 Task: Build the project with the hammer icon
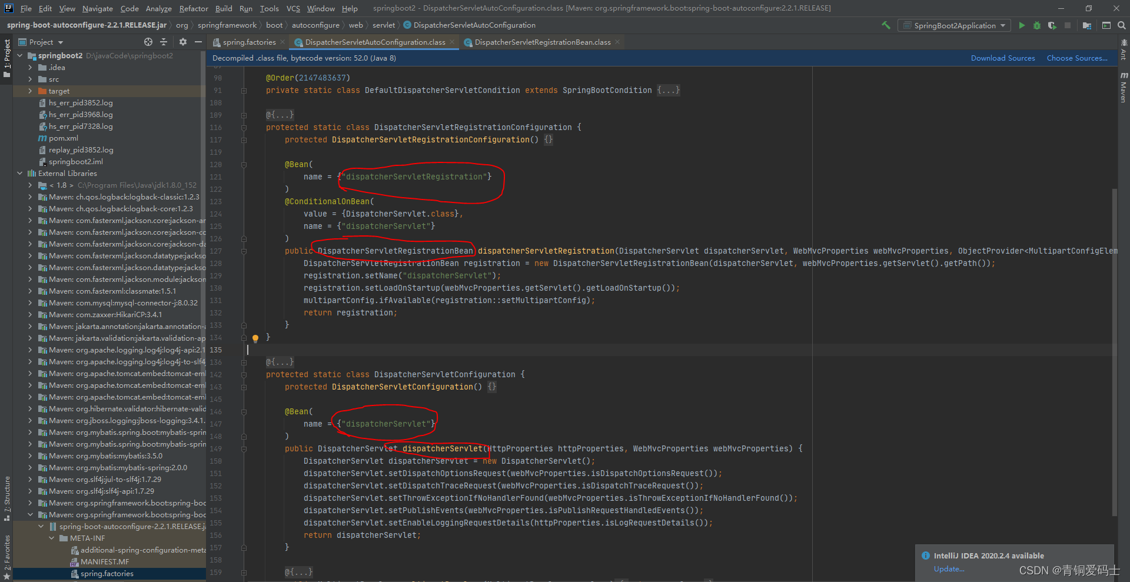pyautogui.click(x=886, y=25)
